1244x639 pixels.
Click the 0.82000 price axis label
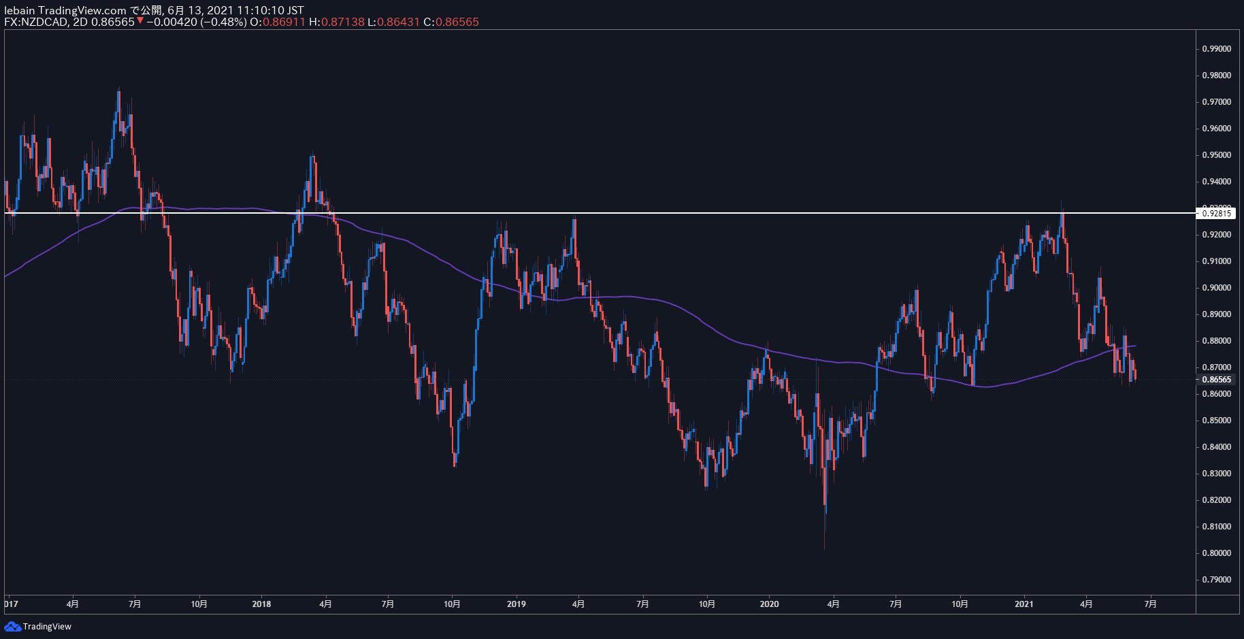click(1217, 500)
